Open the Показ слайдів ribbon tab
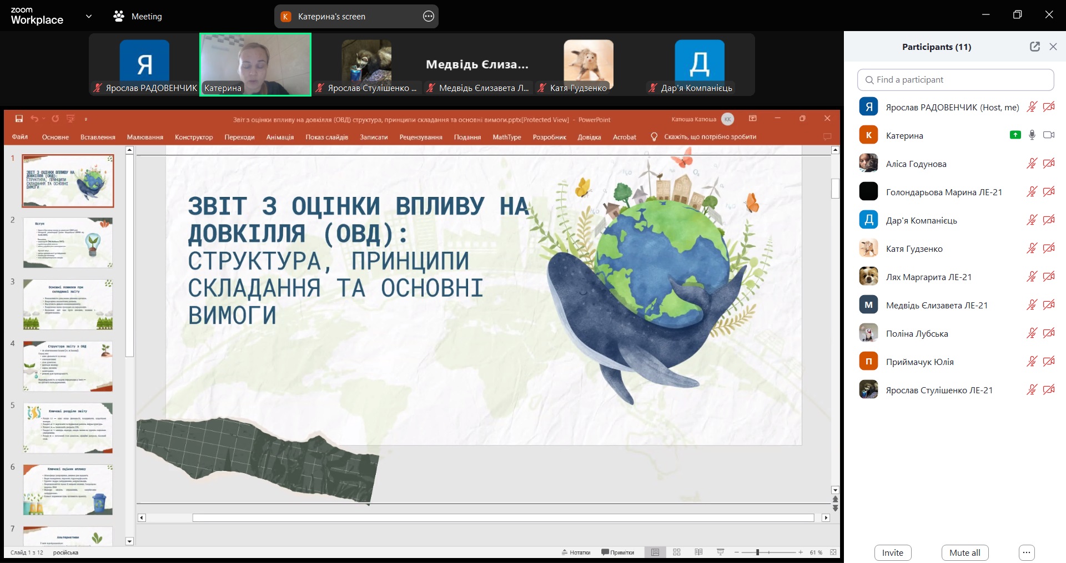 pos(327,137)
